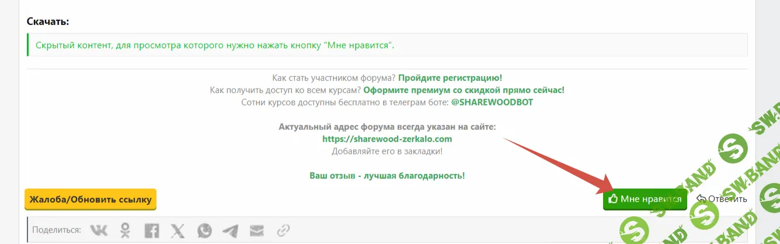This screenshot has height=244, width=780.
Task: Share via WhatsApp icon
Action: [x=204, y=231]
